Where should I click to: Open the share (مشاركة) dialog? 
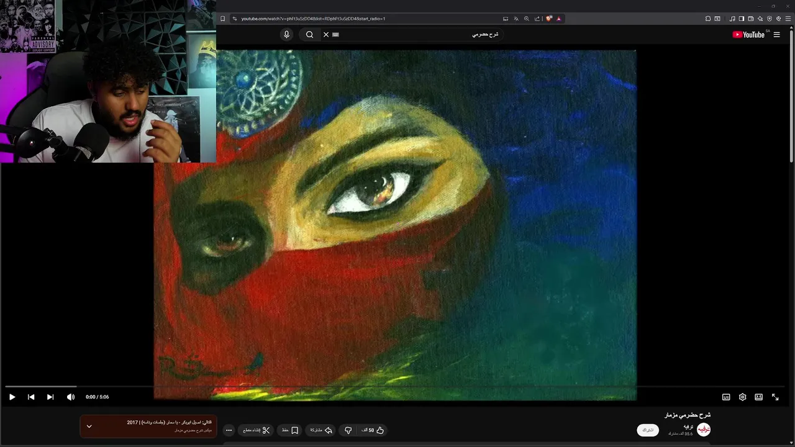321,430
